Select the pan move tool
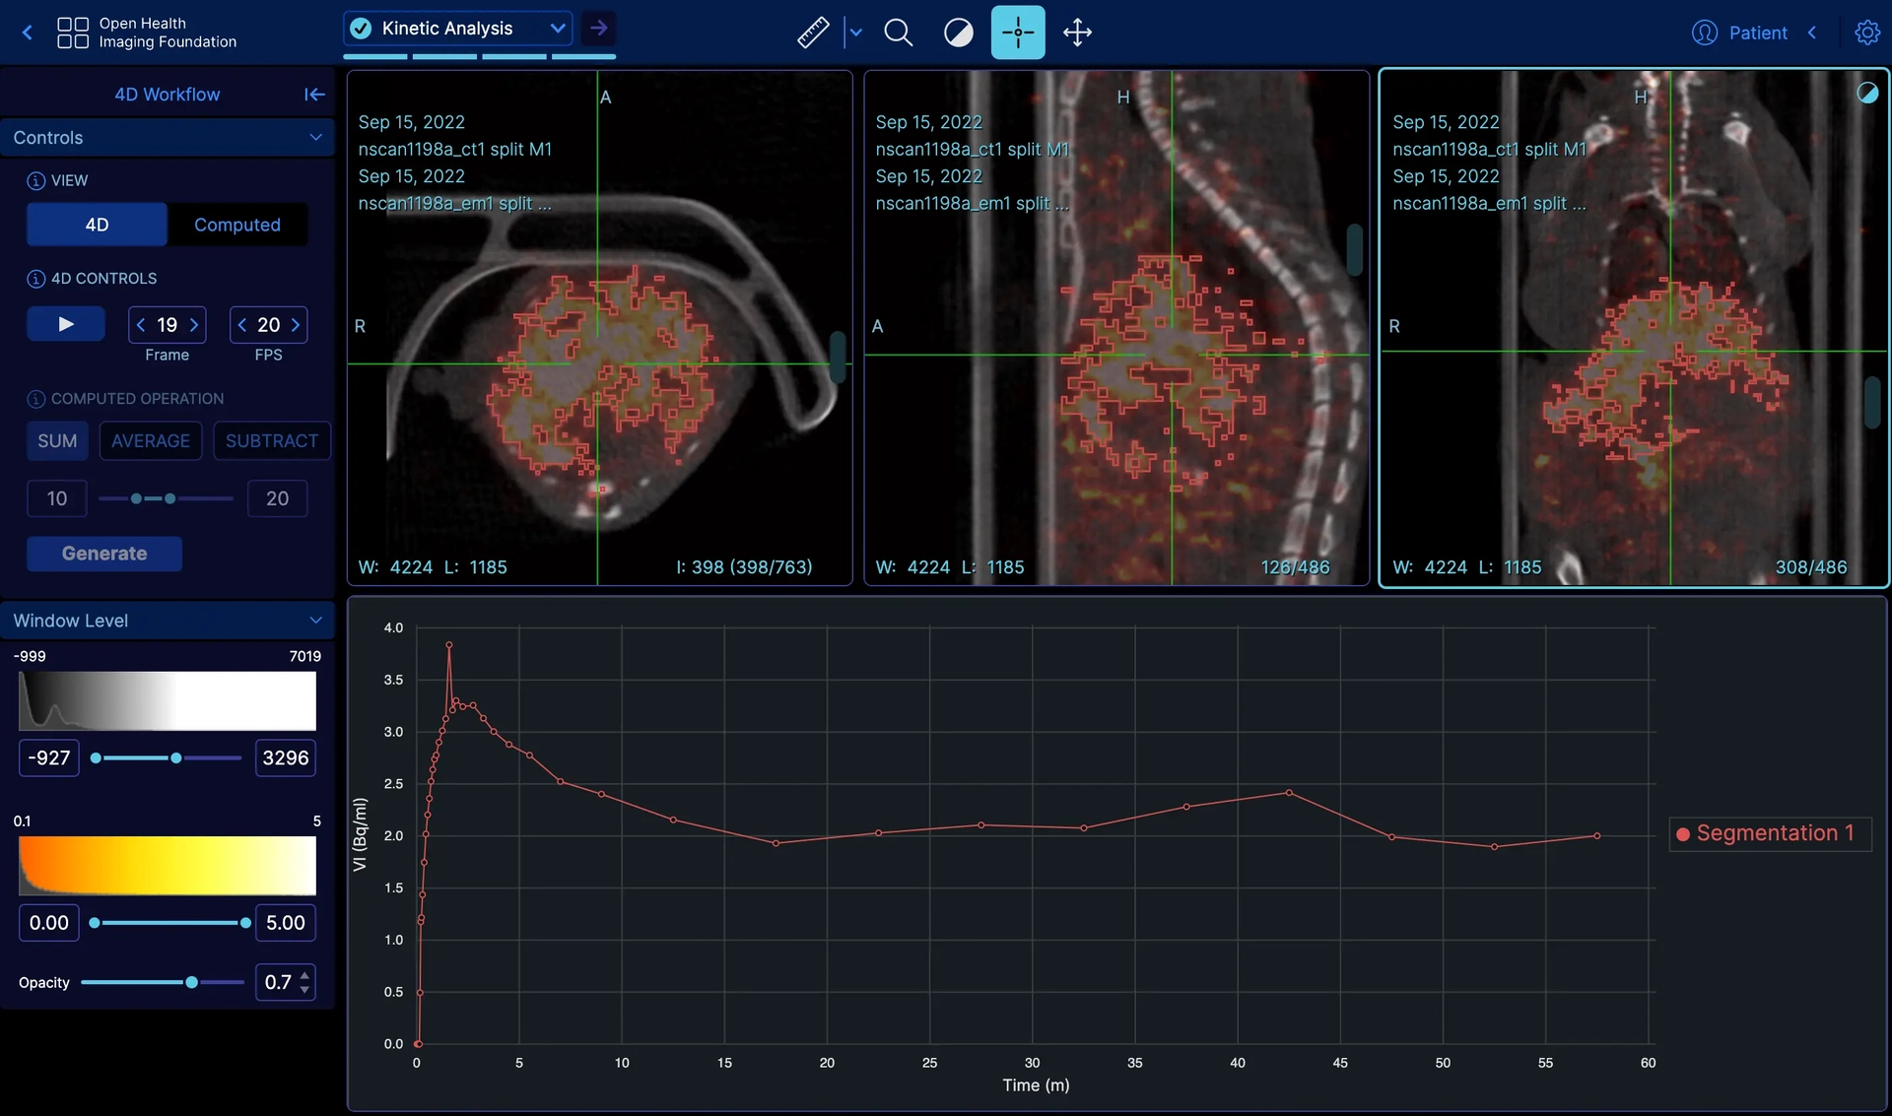The height and width of the screenshot is (1116, 1892). 1077,33
